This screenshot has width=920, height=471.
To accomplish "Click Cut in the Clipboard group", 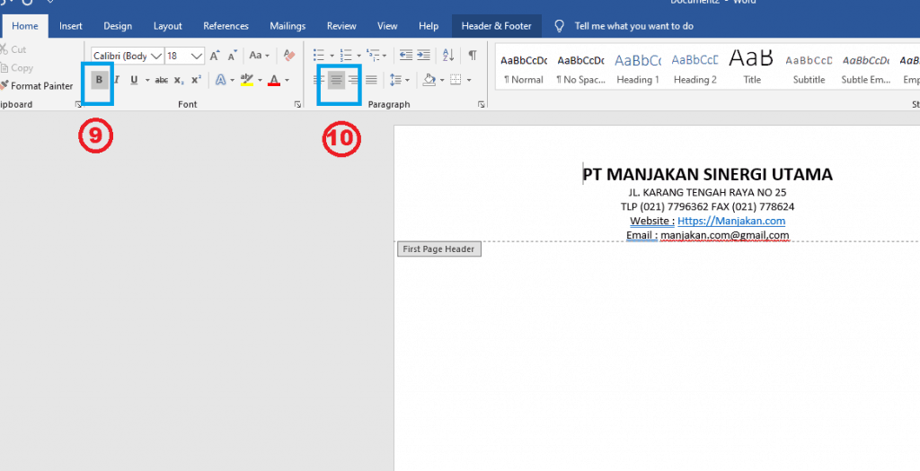I will point(13,50).
